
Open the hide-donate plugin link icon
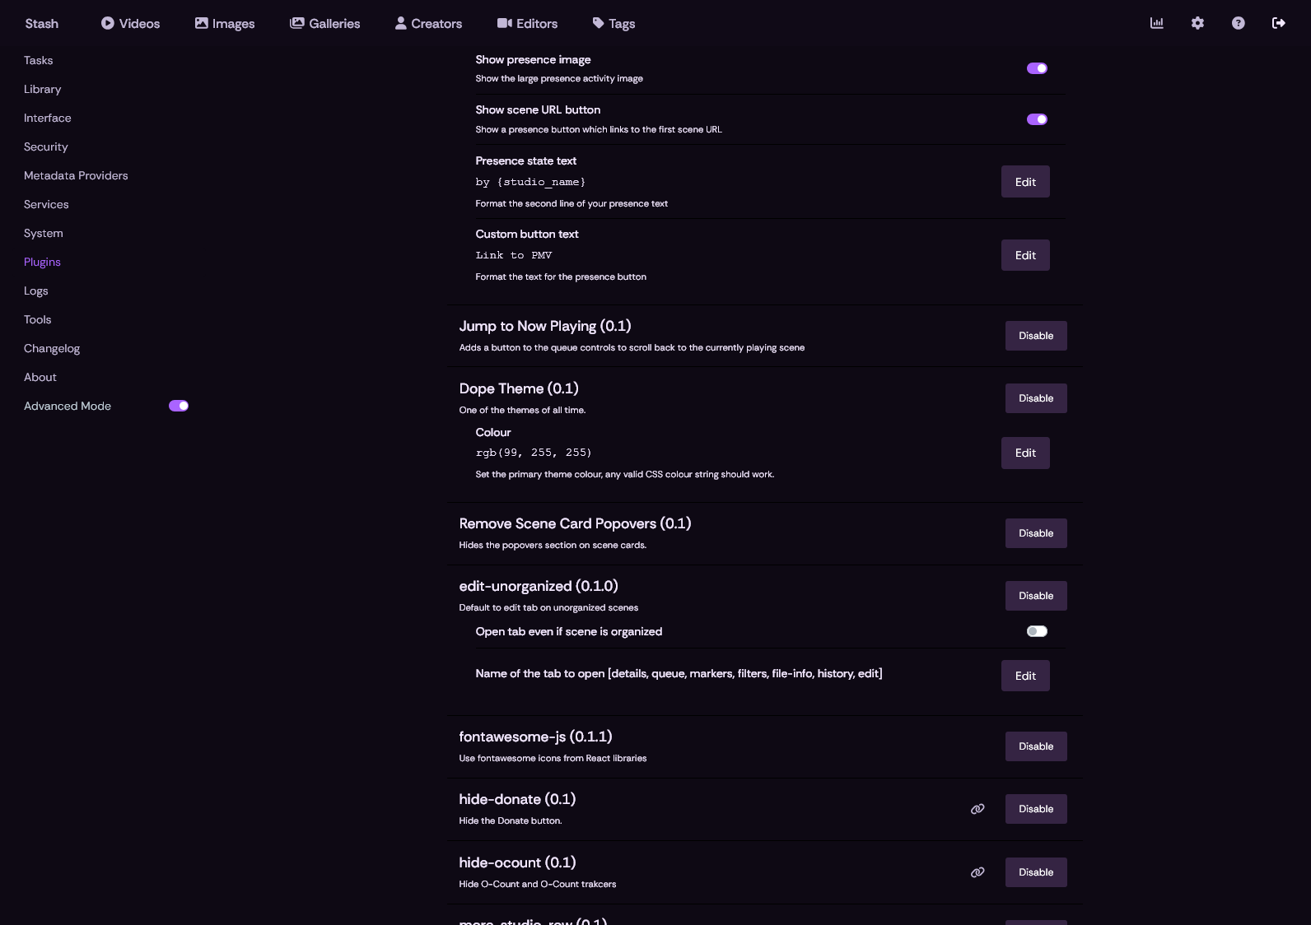977,809
